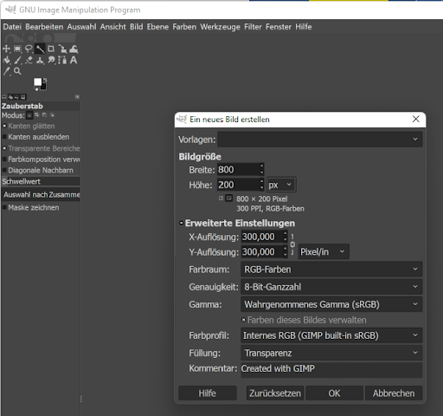Reset colors to default black and white
The height and width of the screenshot is (416, 443).
point(36,88)
